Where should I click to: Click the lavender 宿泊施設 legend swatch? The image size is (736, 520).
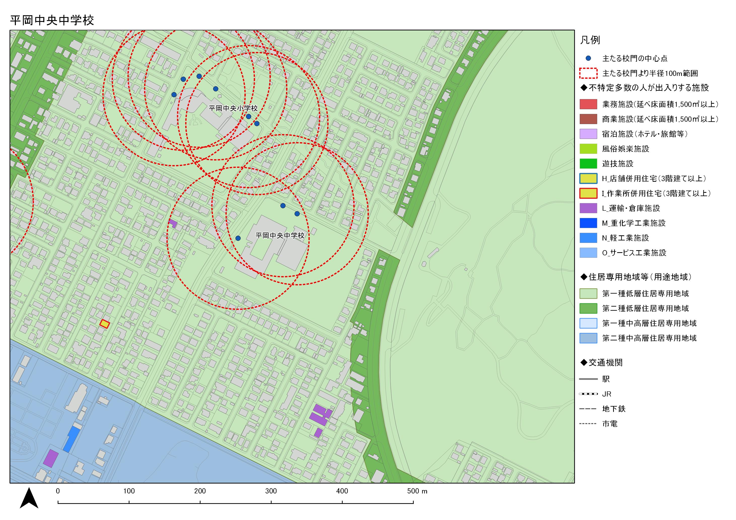click(x=588, y=134)
